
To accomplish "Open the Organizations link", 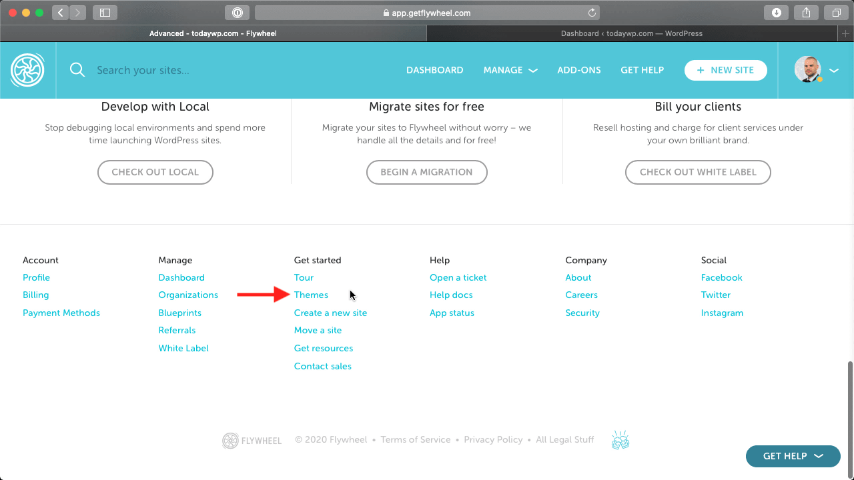I will click(x=188, y=295).
